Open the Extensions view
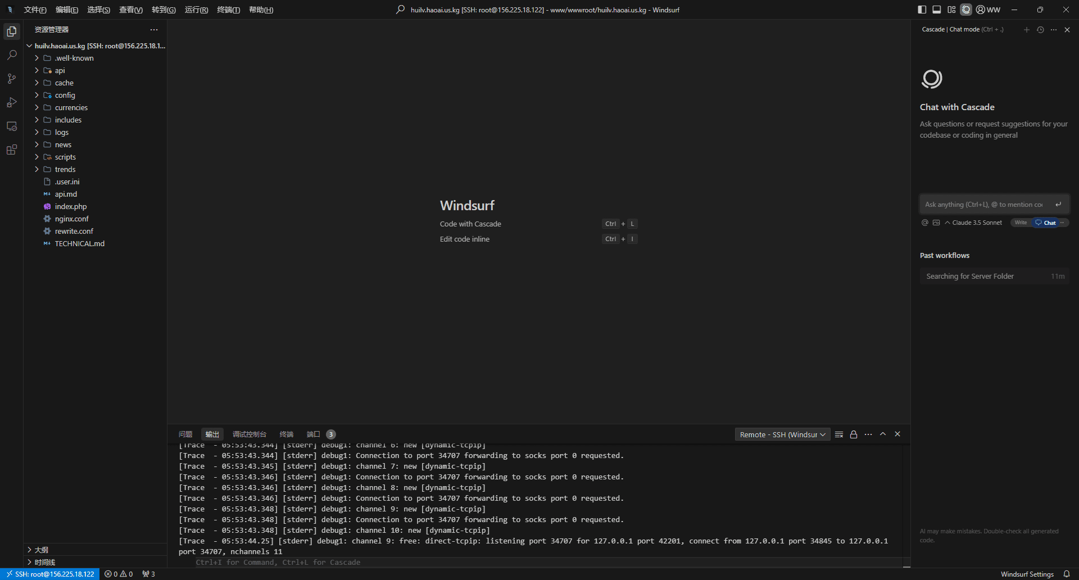 [x=12, y=149]
